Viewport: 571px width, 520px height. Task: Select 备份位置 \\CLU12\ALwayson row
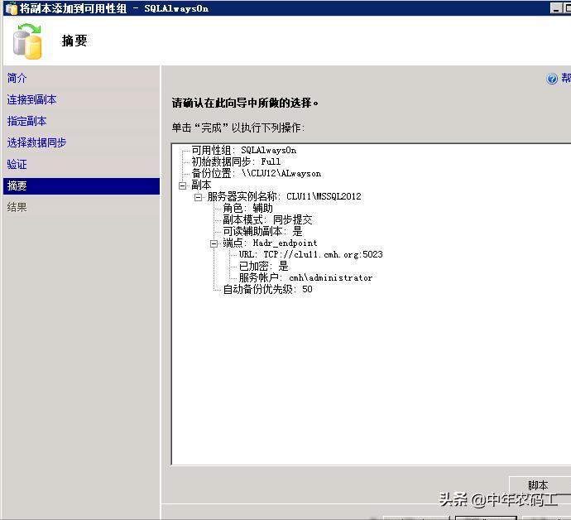(x=257, y=173)
